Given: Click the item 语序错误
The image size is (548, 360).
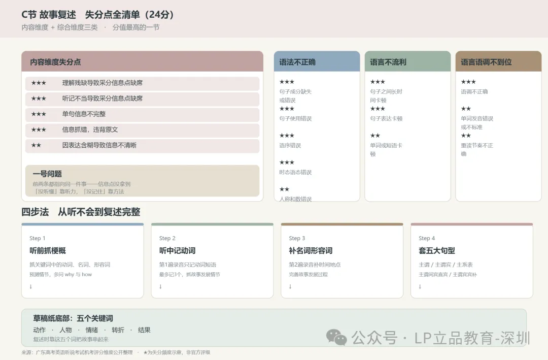Looking at the screenshot, I should click(290, 146).
